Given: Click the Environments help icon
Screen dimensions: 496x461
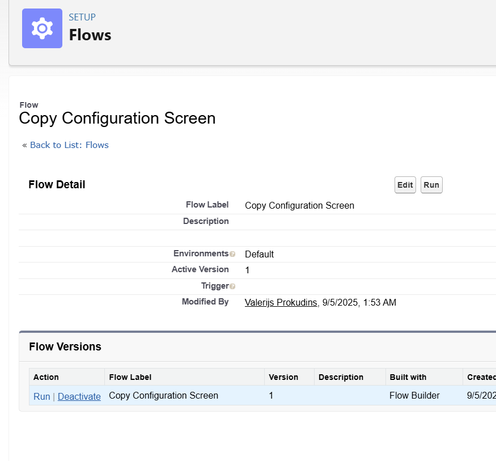Looking at the screenshot, I should click(x=232, y=254).
